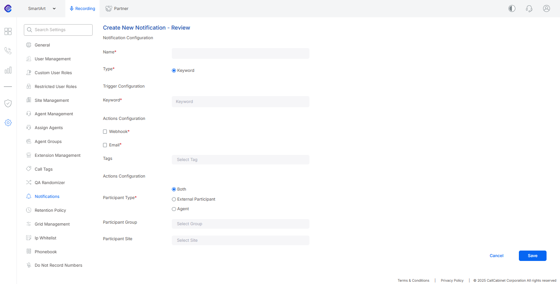
Task: Switch to the Partner tab
Action: [x=117, y=8]
